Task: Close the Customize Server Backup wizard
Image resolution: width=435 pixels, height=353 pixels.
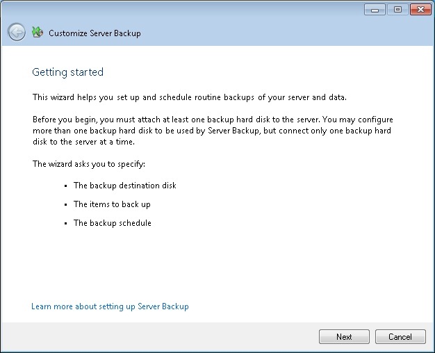Action: click(420, 10)
